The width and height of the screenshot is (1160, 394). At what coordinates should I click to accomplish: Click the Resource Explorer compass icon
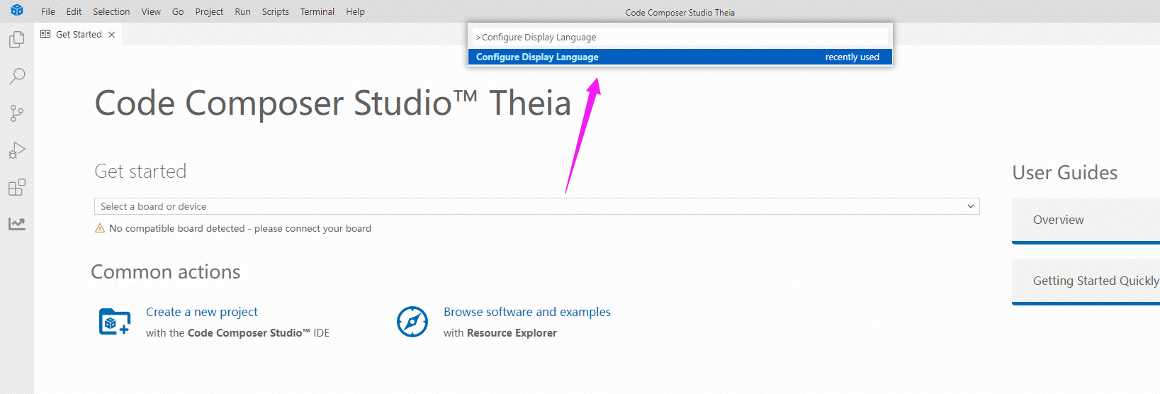coord(412,322)
